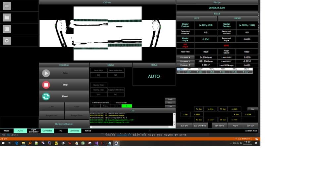Click Encoder X value 24.5000 mm
Image resolution: width=320 pixels, height=178 pixels.
(x=206, y=57)
